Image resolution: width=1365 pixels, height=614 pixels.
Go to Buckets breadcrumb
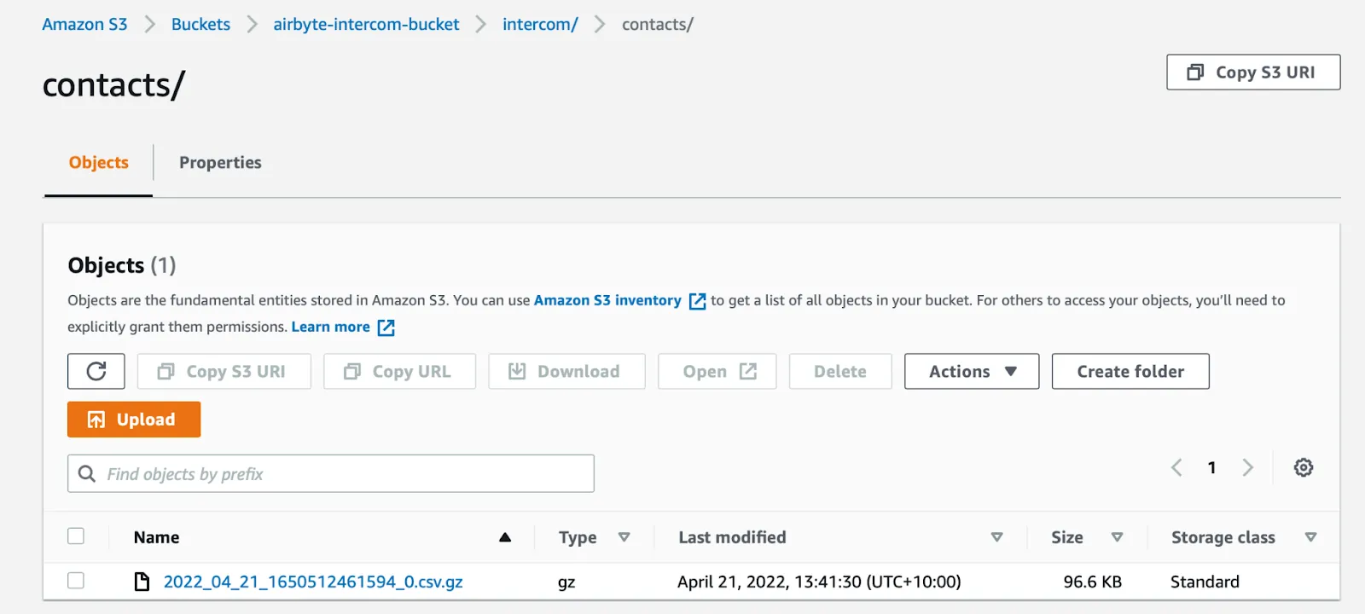tap(200, 24)
